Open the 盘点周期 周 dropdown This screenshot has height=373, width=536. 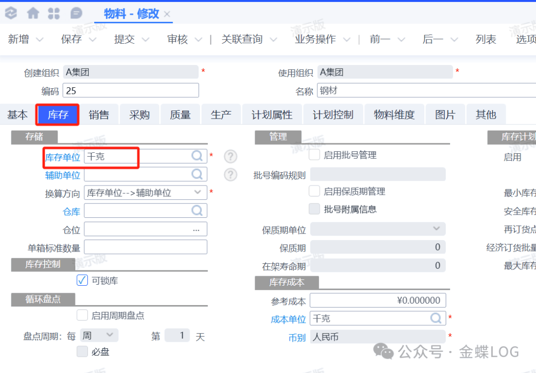point(110,336)
